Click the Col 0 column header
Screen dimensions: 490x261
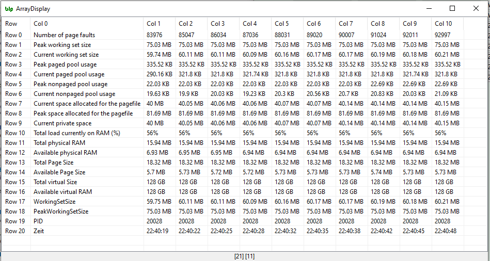(41, 24)
